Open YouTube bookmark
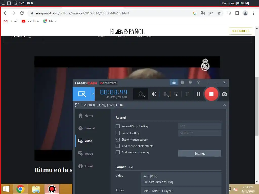 (x=30, y=21)
